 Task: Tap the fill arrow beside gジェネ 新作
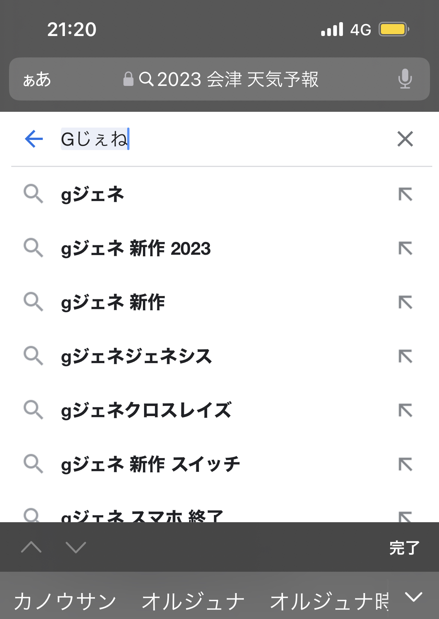(405, 302)
